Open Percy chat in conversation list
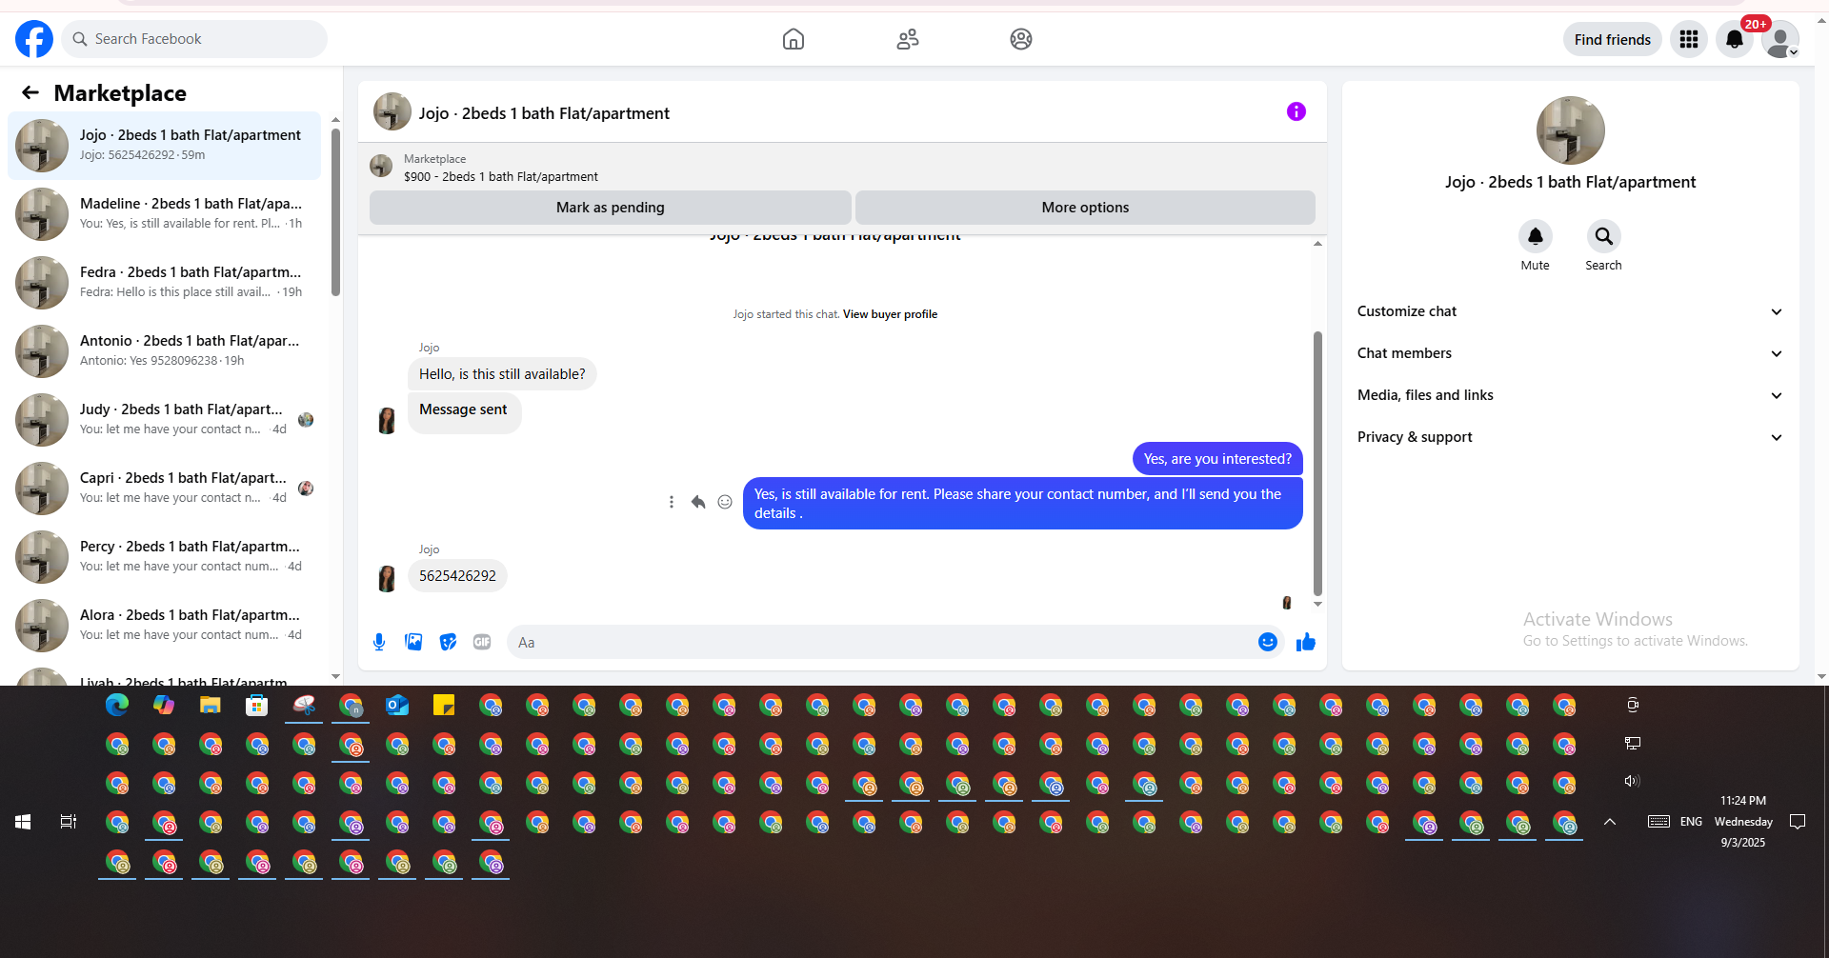 [x=165, y=556]
